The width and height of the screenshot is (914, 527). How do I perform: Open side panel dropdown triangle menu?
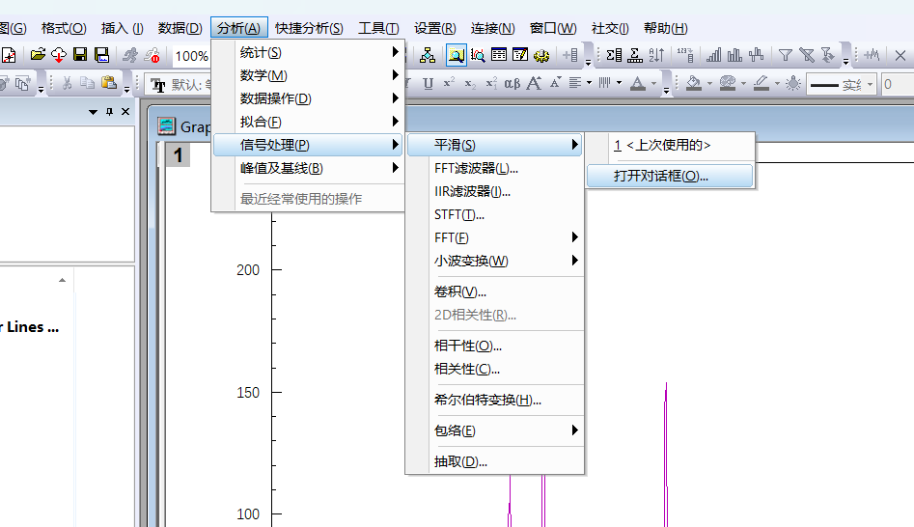click(93, 112)
